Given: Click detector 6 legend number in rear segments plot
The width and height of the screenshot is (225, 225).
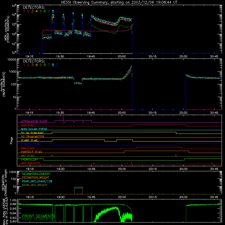Looking at the screenshot, I should click(x=45, y=65).
